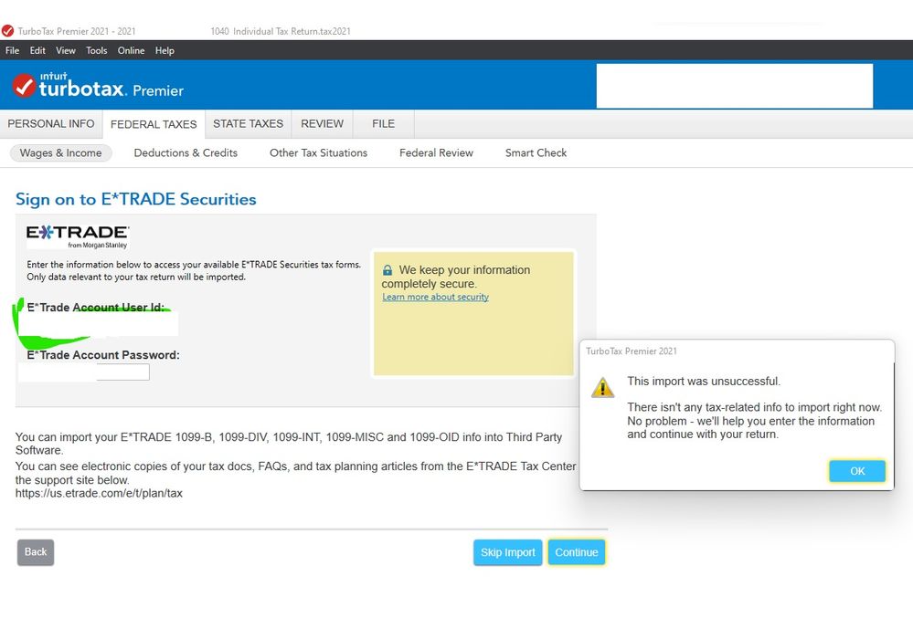Screen dimensions: 913x639
Task: Select the Deductions & Credits section
Action: tap(186, 153)
